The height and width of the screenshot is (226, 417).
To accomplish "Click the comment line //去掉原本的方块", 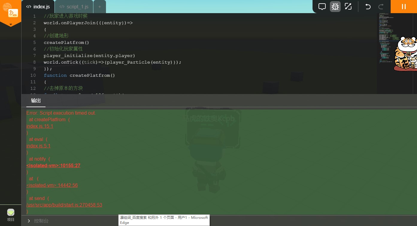I will [x=63, y=88].
